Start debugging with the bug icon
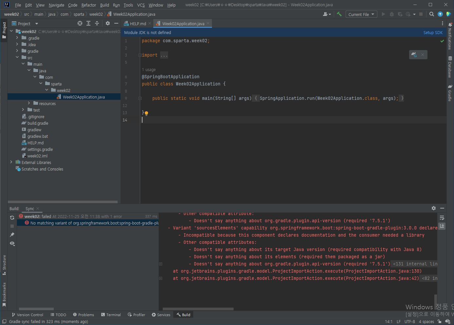454x325 pixels. [392, 14]
